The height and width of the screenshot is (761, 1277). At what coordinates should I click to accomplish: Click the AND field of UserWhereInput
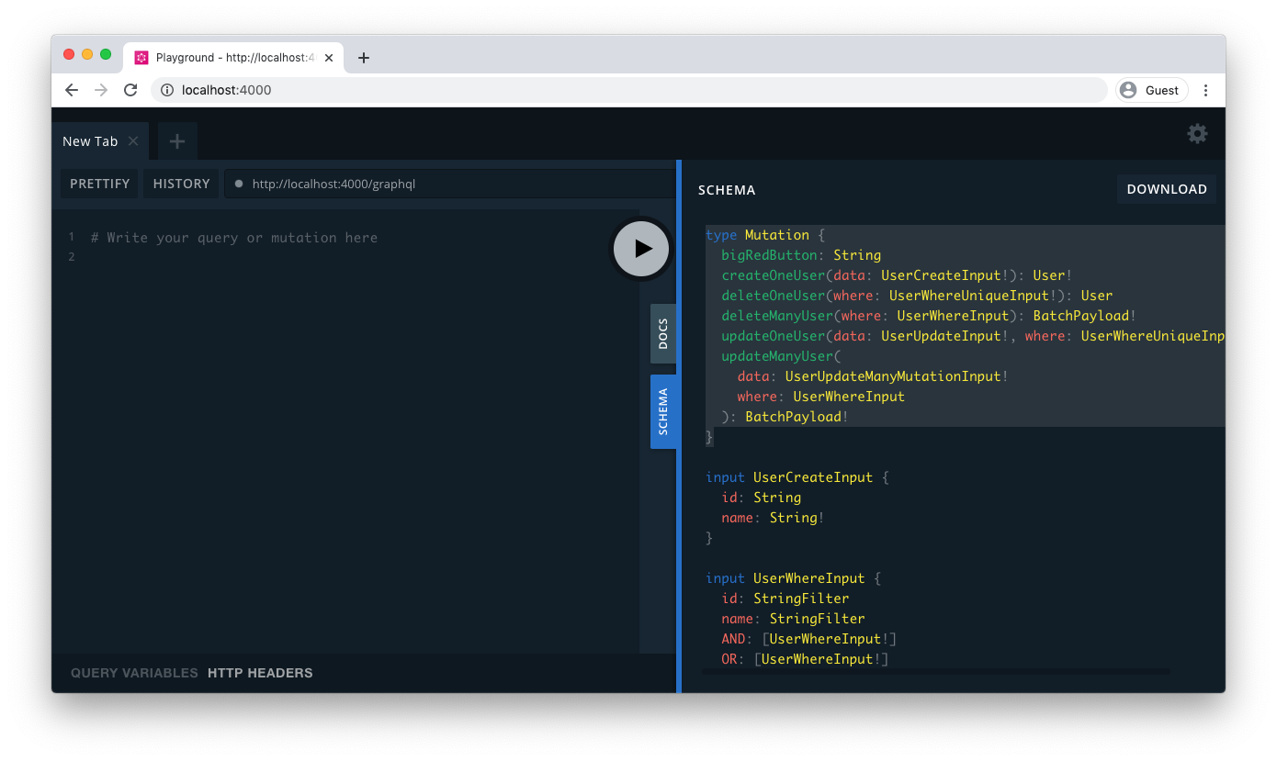click(809, 639)
